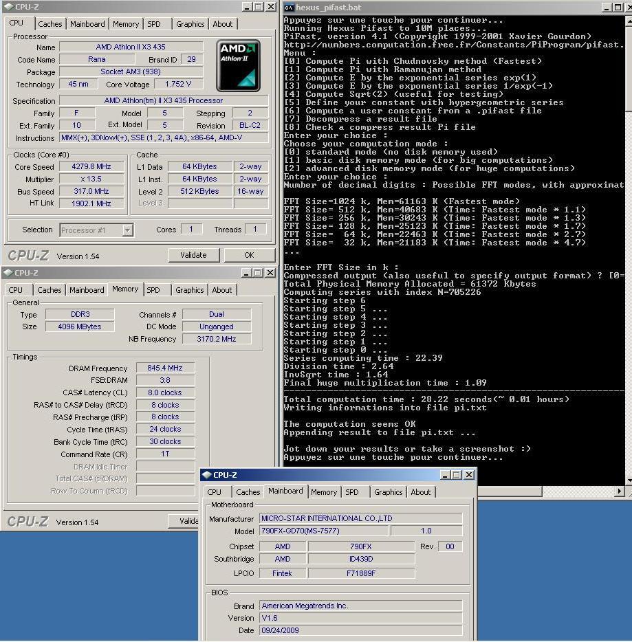Viewport: 632px width, 642px height.
Task: Click manufacturer MICRO-STAR INTERNATIONAL CO.,LTD
Action: pyautogui.click(x=361, y=518)
